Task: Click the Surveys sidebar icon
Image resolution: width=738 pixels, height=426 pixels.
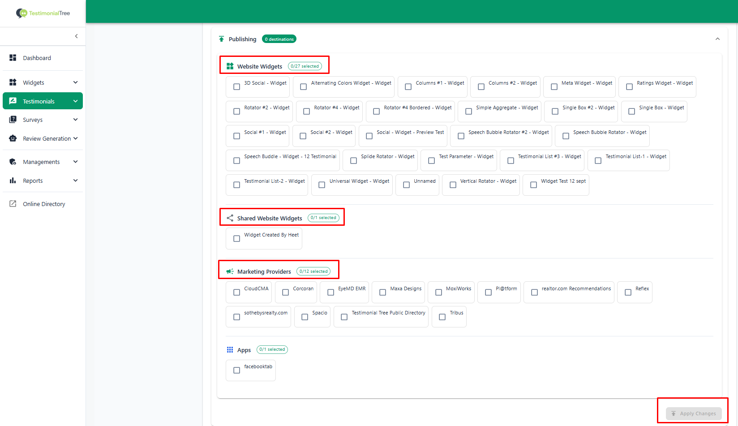Action: (x=13, y=120)
